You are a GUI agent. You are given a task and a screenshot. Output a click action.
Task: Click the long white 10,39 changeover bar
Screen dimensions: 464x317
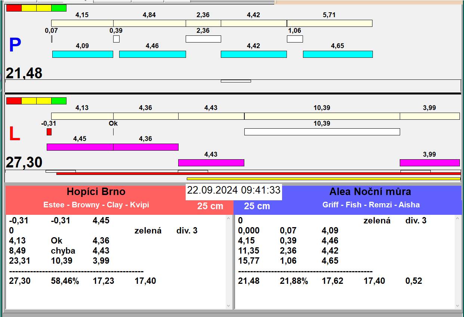pos(322,132)
